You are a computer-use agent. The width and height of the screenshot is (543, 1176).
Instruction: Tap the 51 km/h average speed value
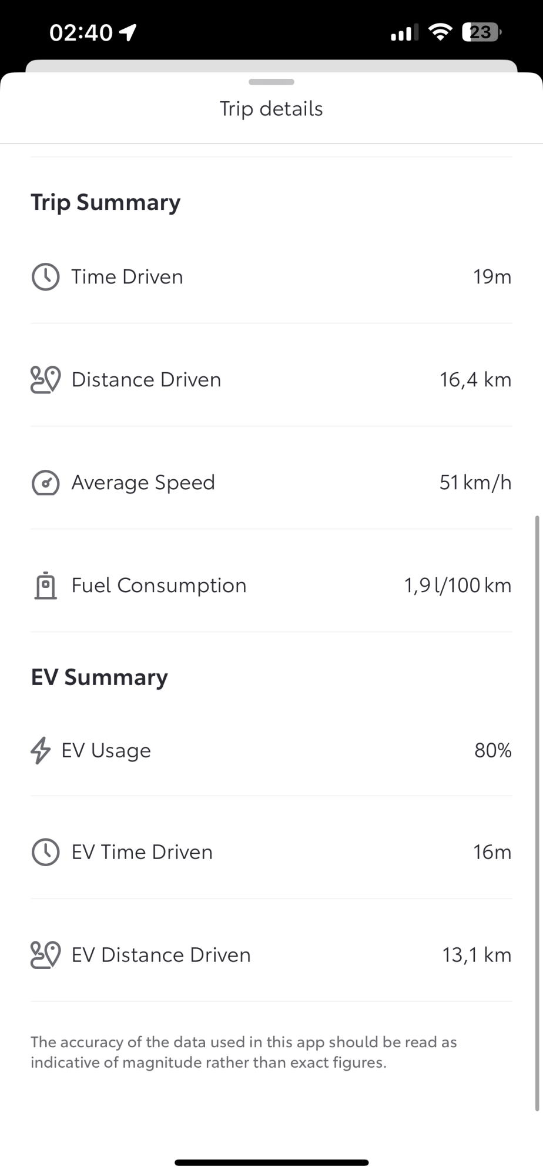point(475,483)
